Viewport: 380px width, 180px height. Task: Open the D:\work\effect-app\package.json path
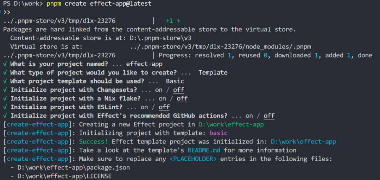coord(74,167)
